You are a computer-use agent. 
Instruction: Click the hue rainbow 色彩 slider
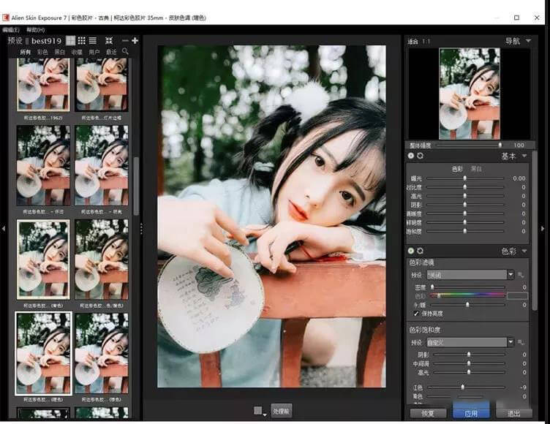(x=467, y=295)
